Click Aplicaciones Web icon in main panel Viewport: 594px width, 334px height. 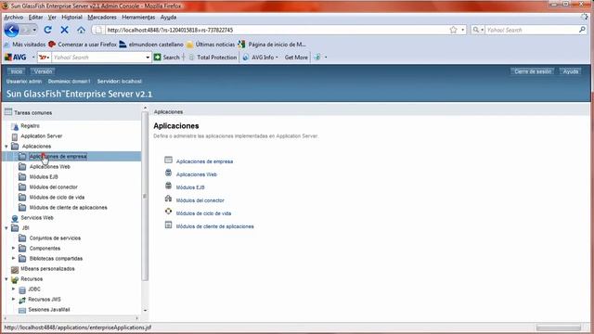pyautogui.click(x=168, y=173)
